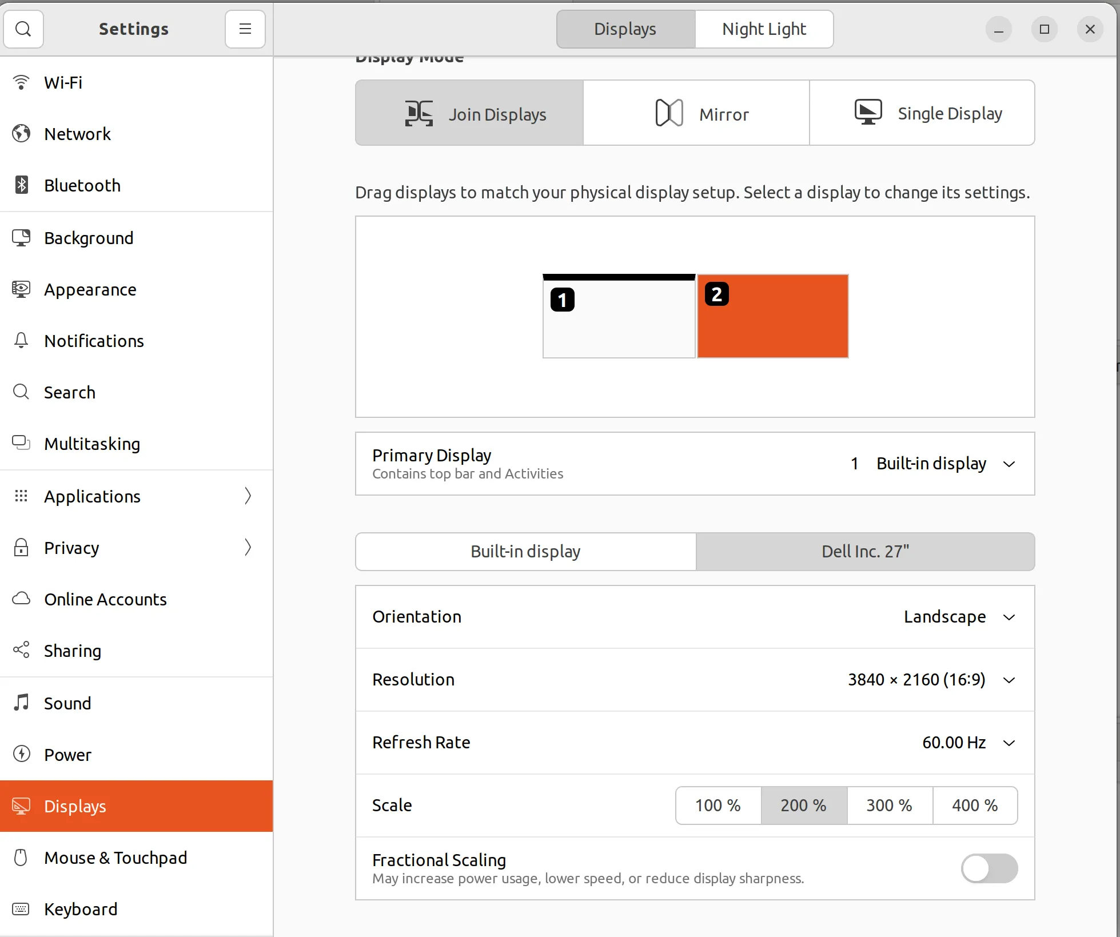Go to Mouse & Touchpad settings

[114, 857]
